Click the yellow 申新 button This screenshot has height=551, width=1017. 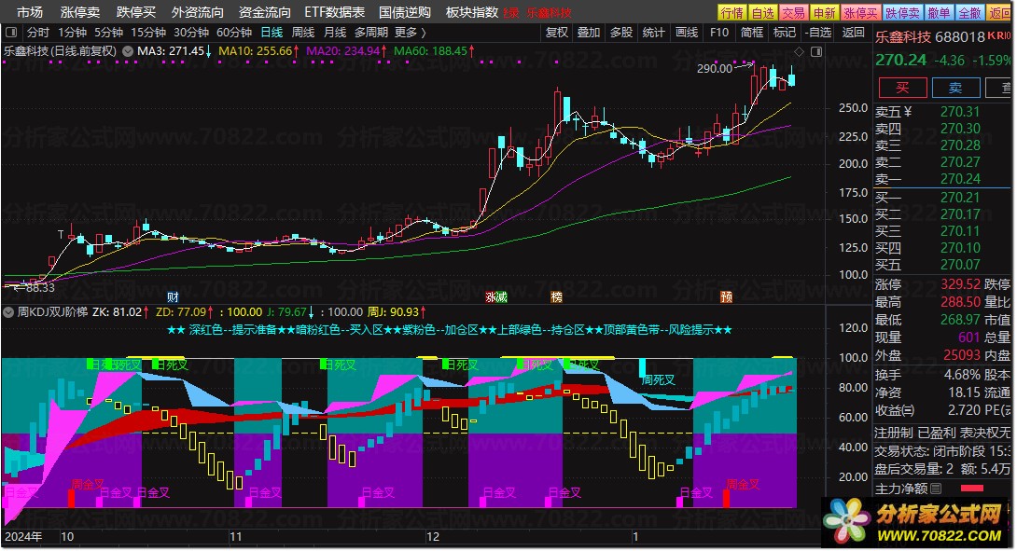(825, 13)
